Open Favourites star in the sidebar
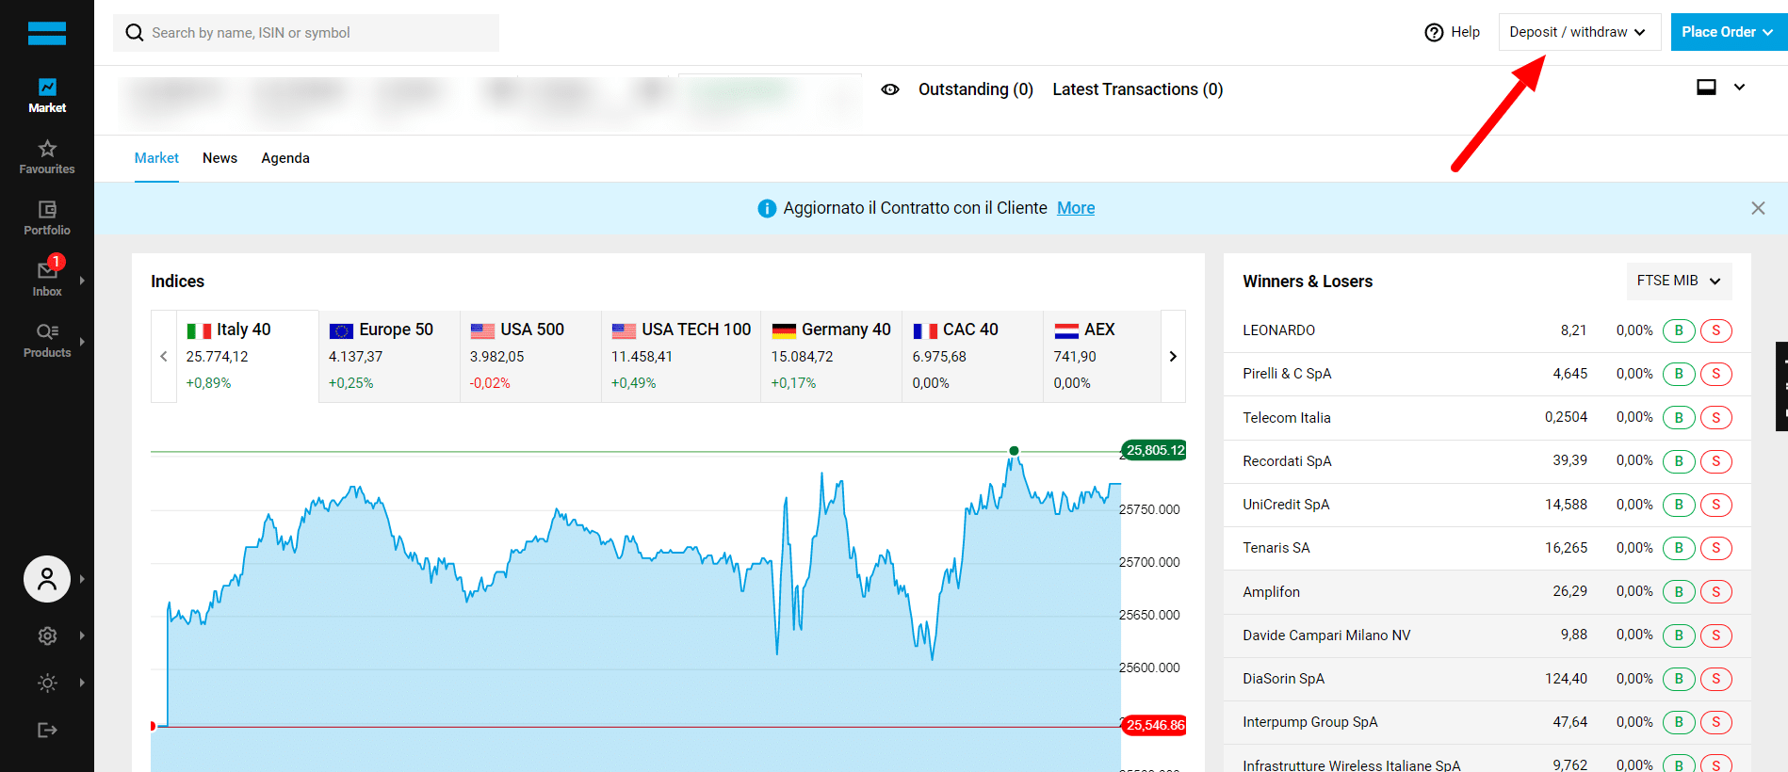Viewport: 1788px width, 772px height. click(x=47, y=157)
